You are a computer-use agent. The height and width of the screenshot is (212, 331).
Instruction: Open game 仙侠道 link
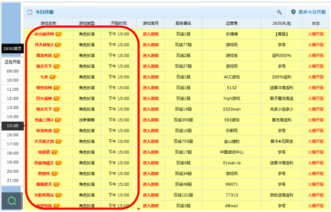[44, 152]
